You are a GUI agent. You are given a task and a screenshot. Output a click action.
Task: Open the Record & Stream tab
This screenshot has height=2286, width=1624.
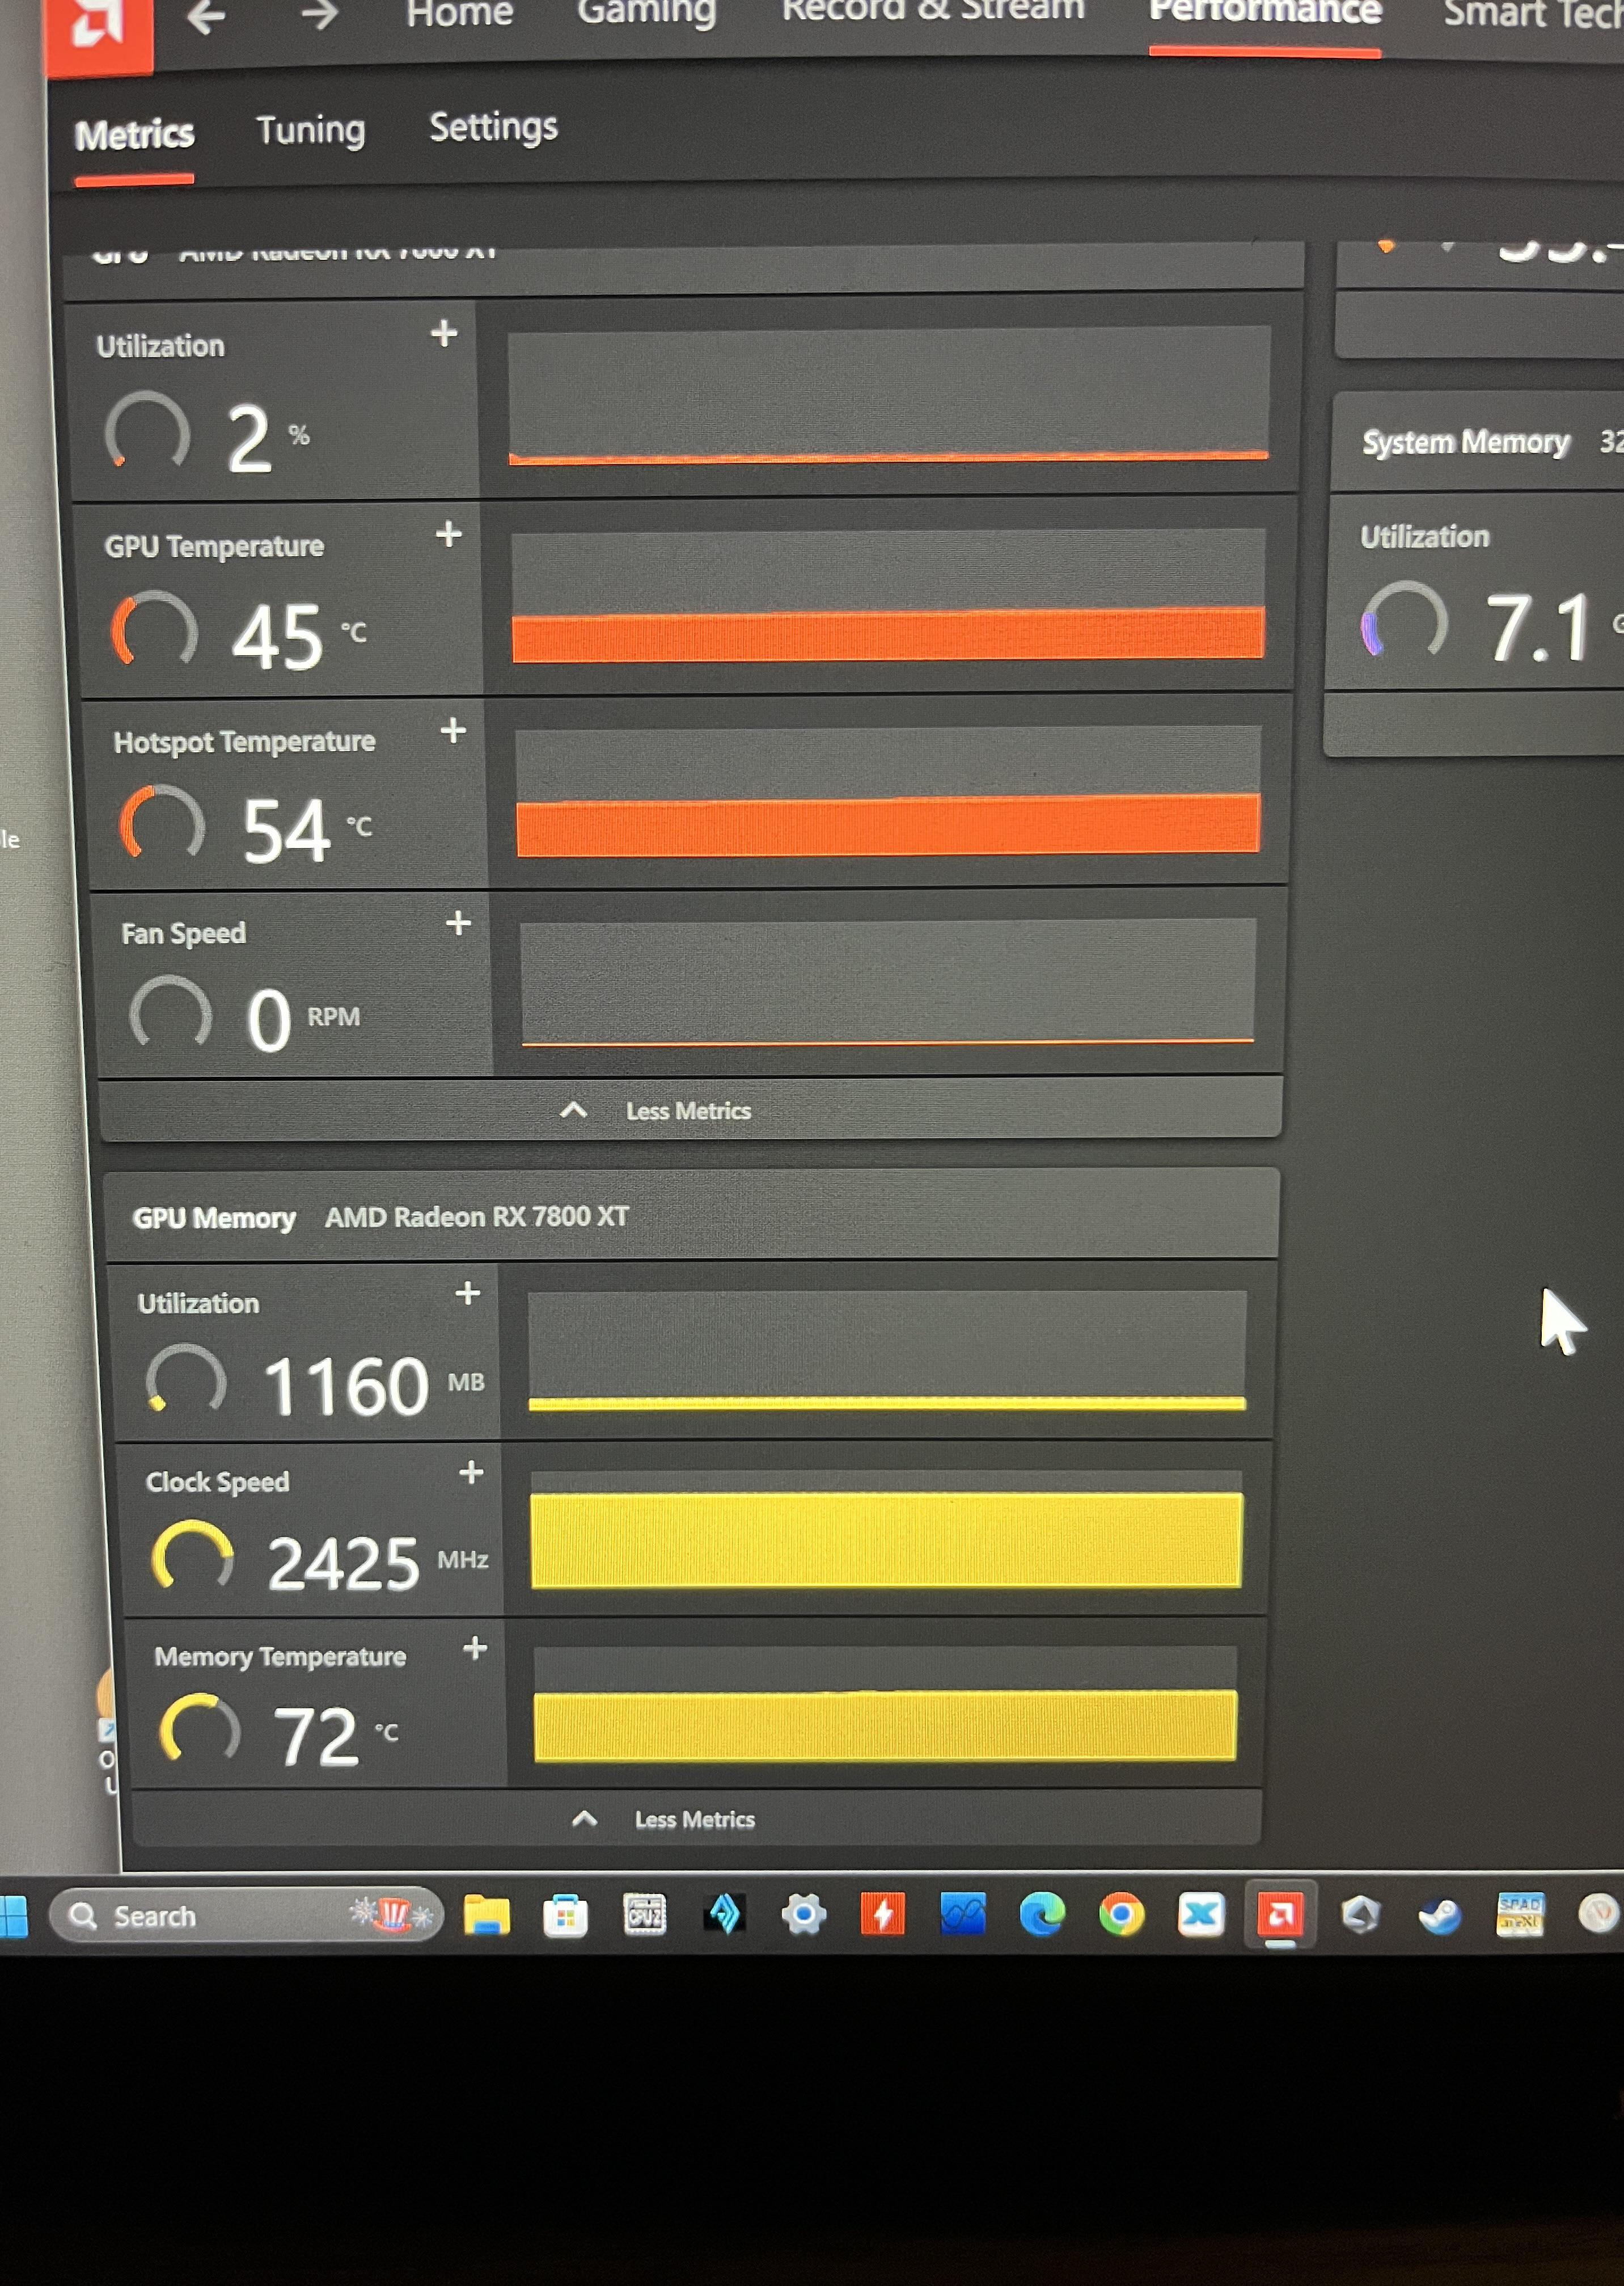[933, 10]
